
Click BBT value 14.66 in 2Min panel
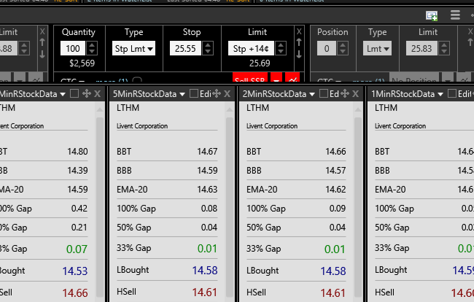(335, 152)
